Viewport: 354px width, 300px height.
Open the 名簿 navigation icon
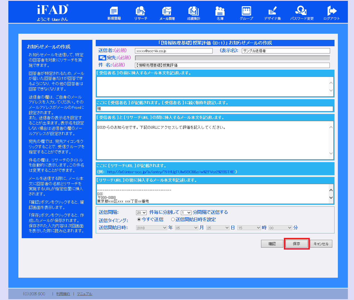point(220,13)
